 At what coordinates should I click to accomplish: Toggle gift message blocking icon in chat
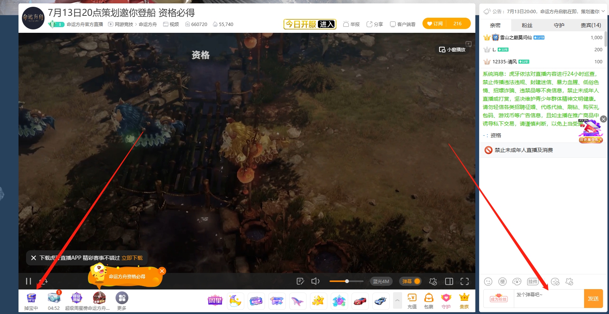point(569,282)
